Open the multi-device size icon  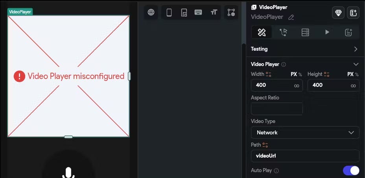pos(184,12)
